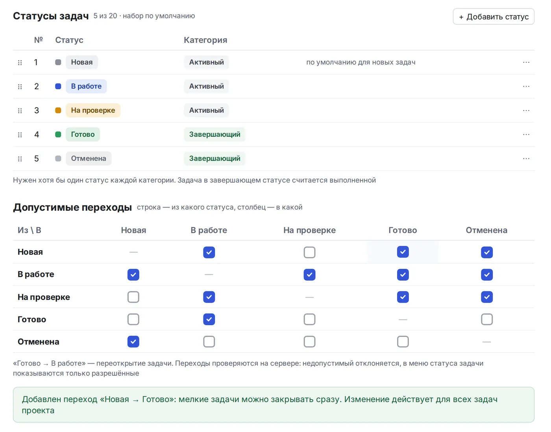The width and height of the screenshot is (551, 432).
Task: Open the Завершающий category of status Готово
Action: tap(214, 134)
